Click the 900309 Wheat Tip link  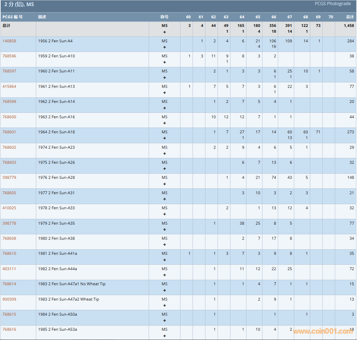[x=9, y=299]
